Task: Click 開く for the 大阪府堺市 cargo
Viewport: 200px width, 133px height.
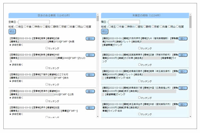Action: tap(183, 39)
